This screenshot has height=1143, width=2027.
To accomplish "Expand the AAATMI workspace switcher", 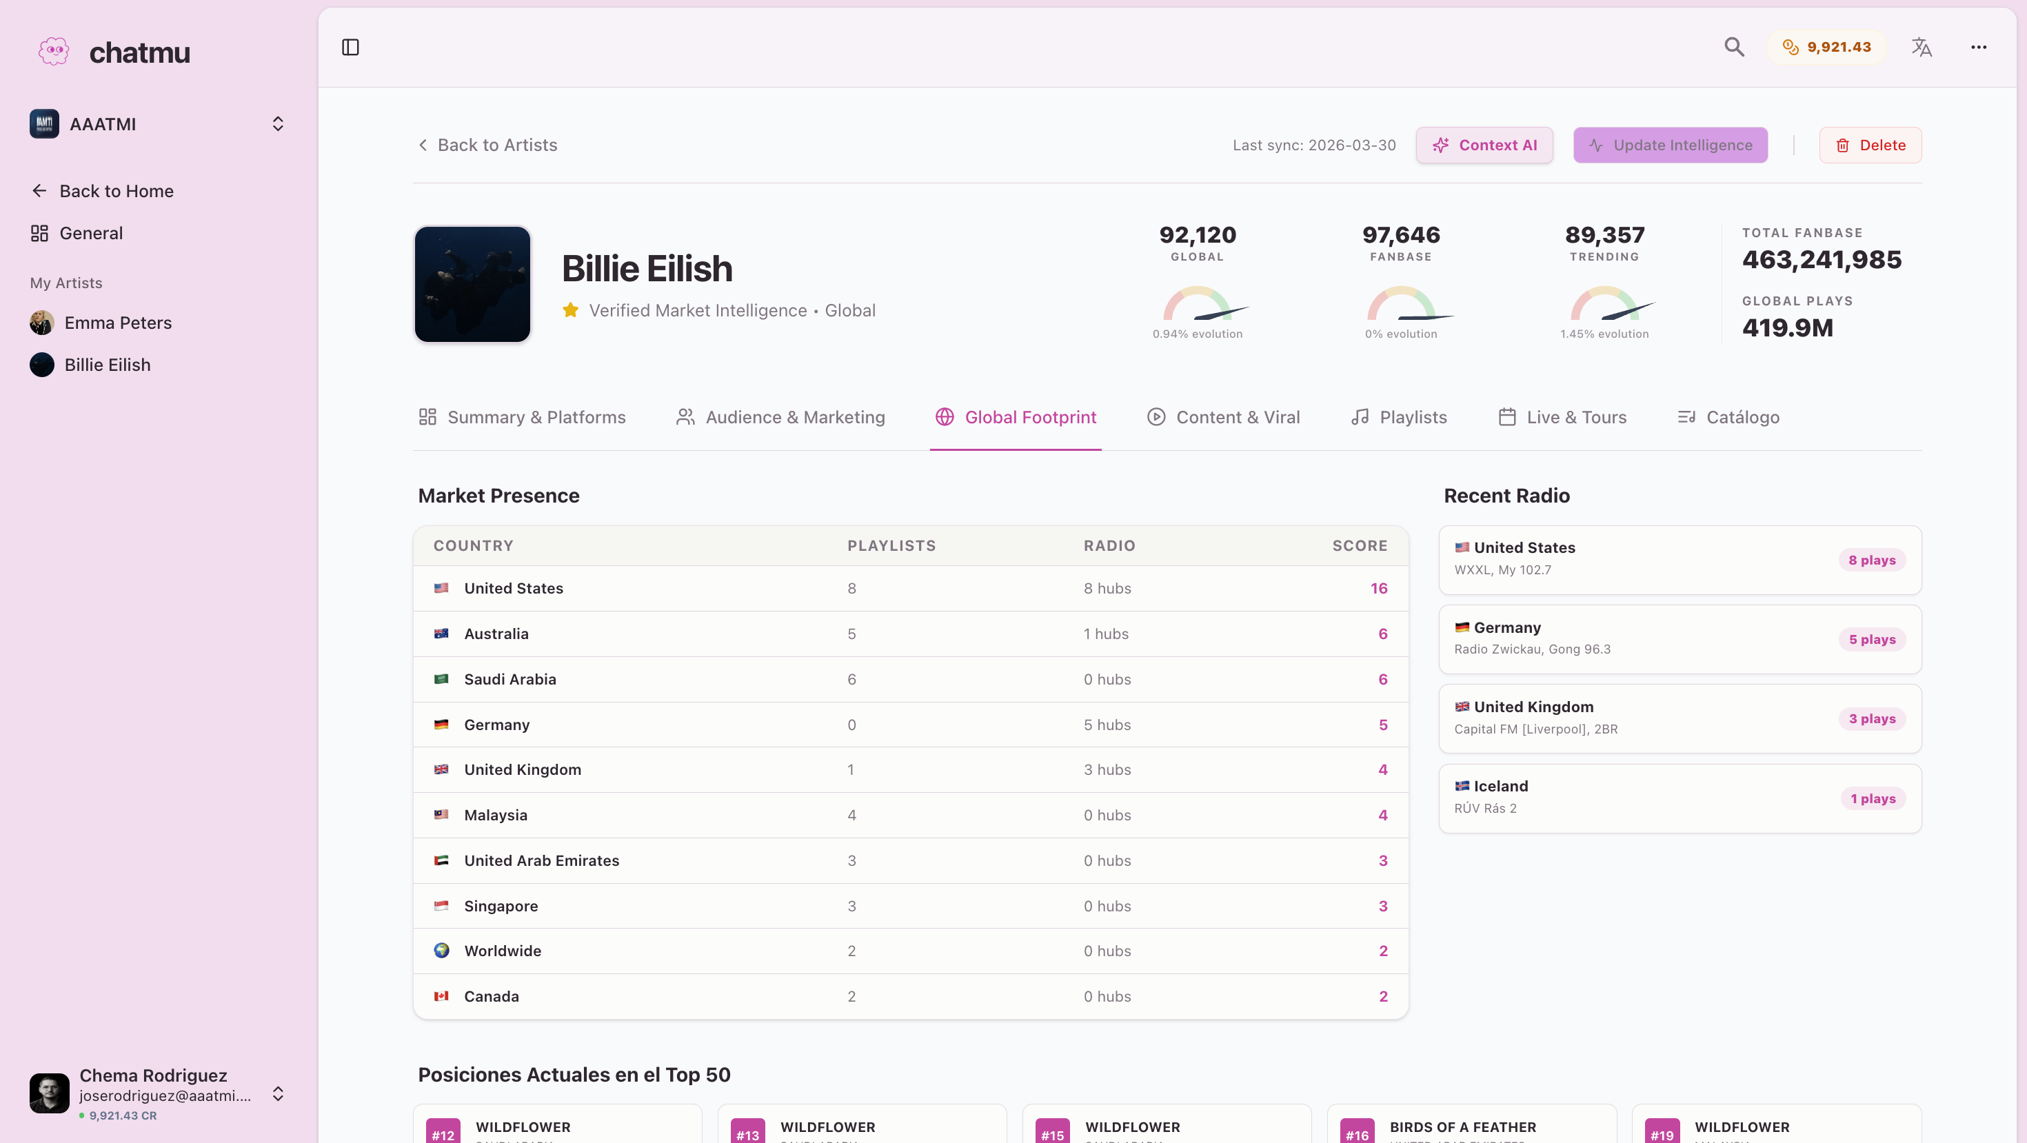I will point(278,123).
